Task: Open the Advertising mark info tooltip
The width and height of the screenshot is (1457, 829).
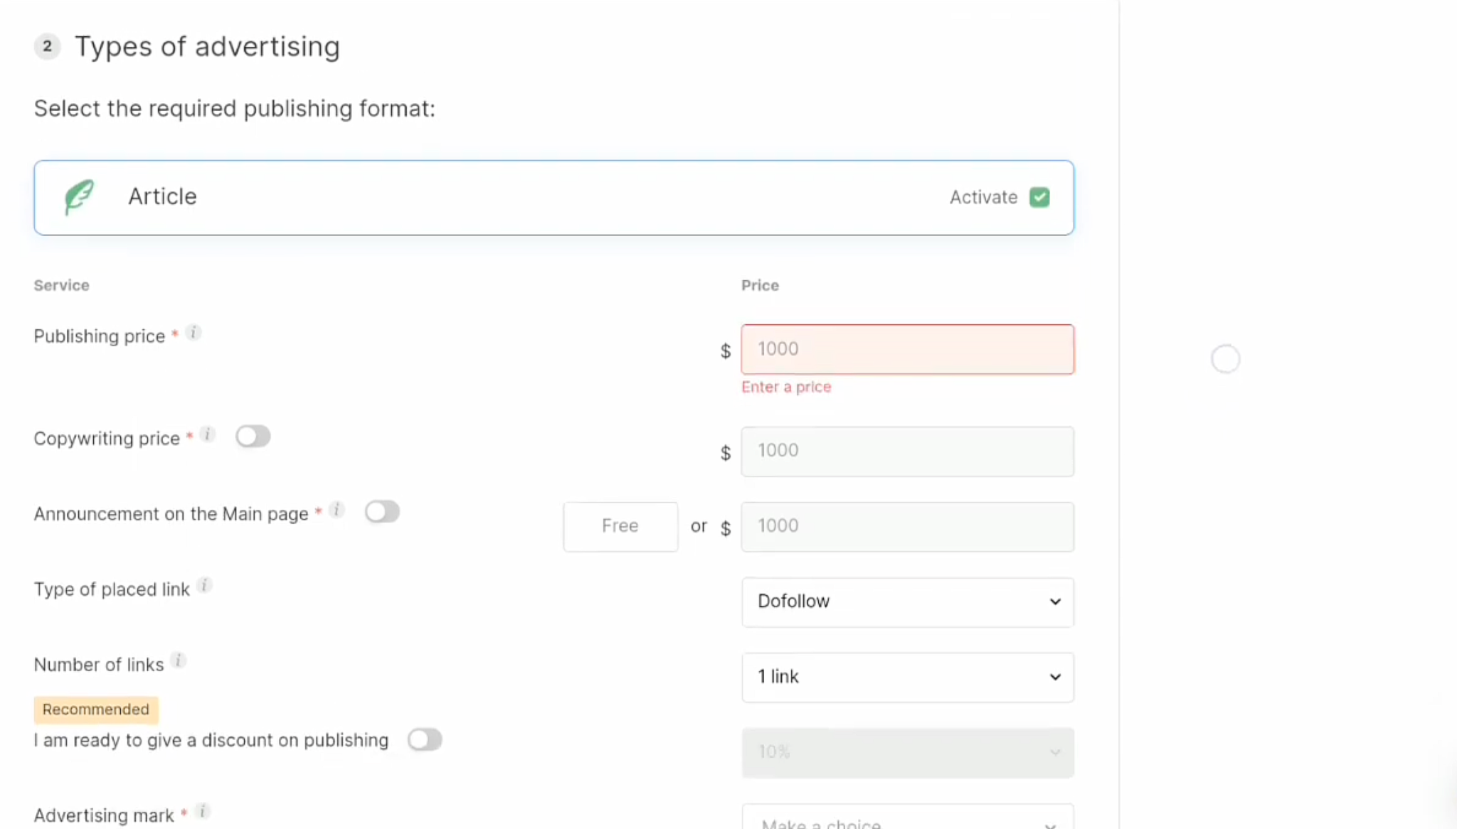Action: coord(201,810)
